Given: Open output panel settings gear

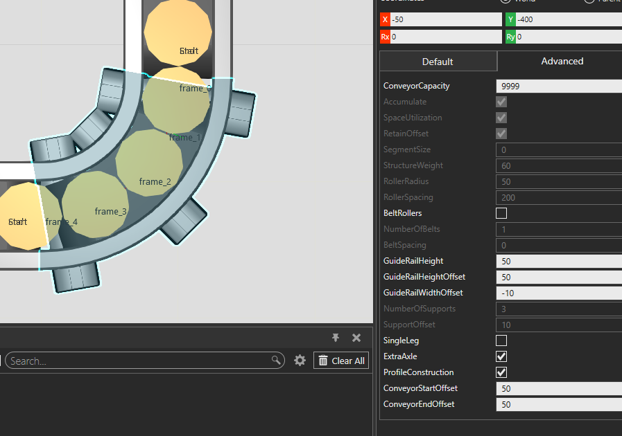Looking at the screenshot, I should [x=300, y=361].
